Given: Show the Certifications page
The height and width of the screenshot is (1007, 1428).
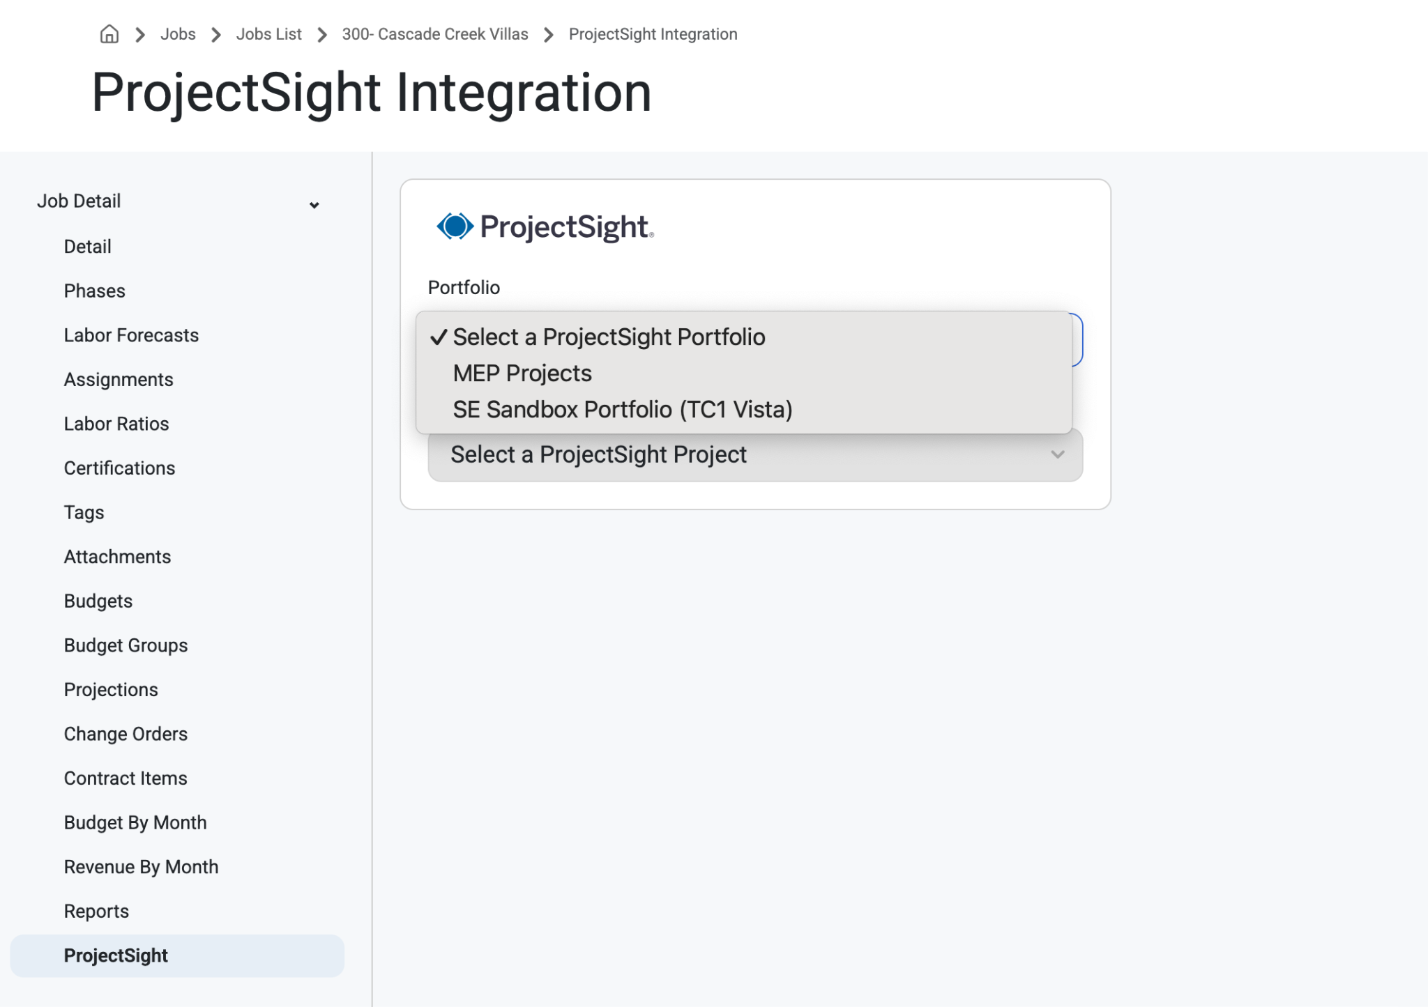Looking at the screenshot, I should point(119,468).
